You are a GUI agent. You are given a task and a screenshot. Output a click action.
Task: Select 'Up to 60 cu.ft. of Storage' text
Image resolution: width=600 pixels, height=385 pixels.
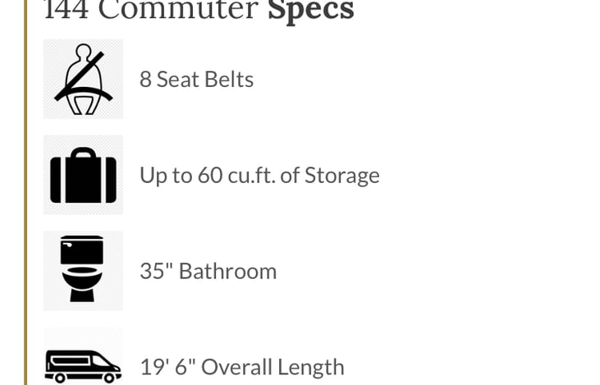coord(259,176)
